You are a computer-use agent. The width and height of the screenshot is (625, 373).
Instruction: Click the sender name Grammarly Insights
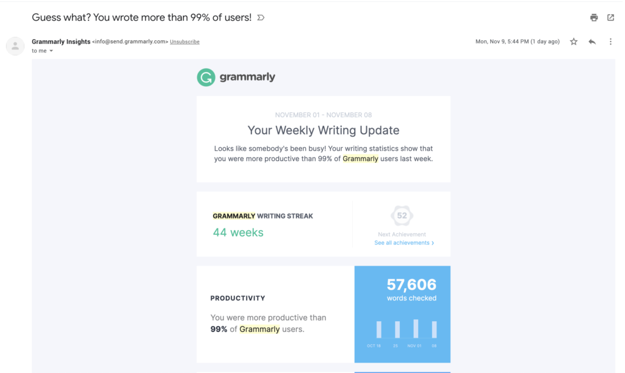[x=61, y=42]
